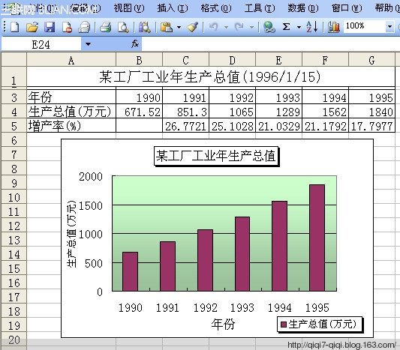Screen dimensions: 400x350
Task: Click cell with value 17.7977
Action: 371,126
